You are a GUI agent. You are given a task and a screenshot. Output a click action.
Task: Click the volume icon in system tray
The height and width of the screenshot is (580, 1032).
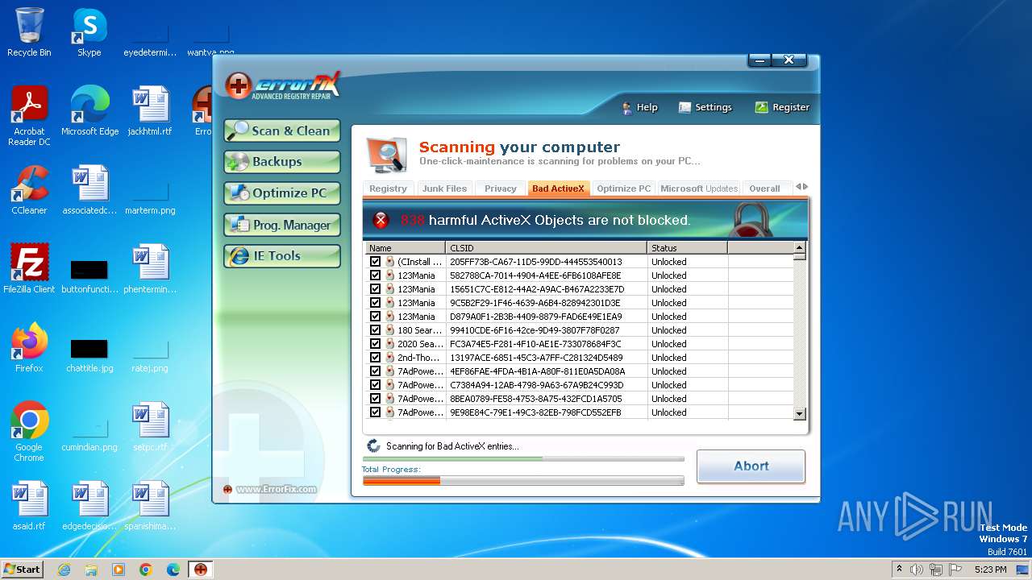click(917, 570)
